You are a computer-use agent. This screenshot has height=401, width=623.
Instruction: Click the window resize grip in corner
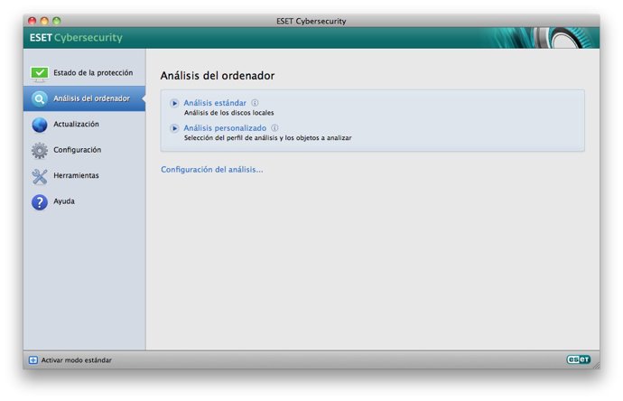(596, 365)
